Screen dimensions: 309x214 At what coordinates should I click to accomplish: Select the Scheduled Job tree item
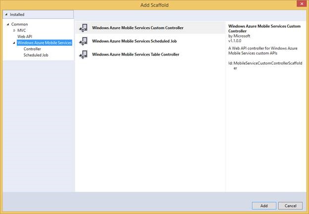(36, 55)
